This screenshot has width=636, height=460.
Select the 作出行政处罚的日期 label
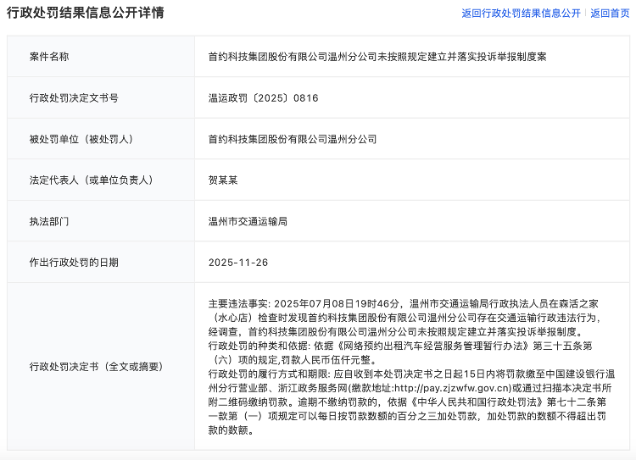click(74, 263)
